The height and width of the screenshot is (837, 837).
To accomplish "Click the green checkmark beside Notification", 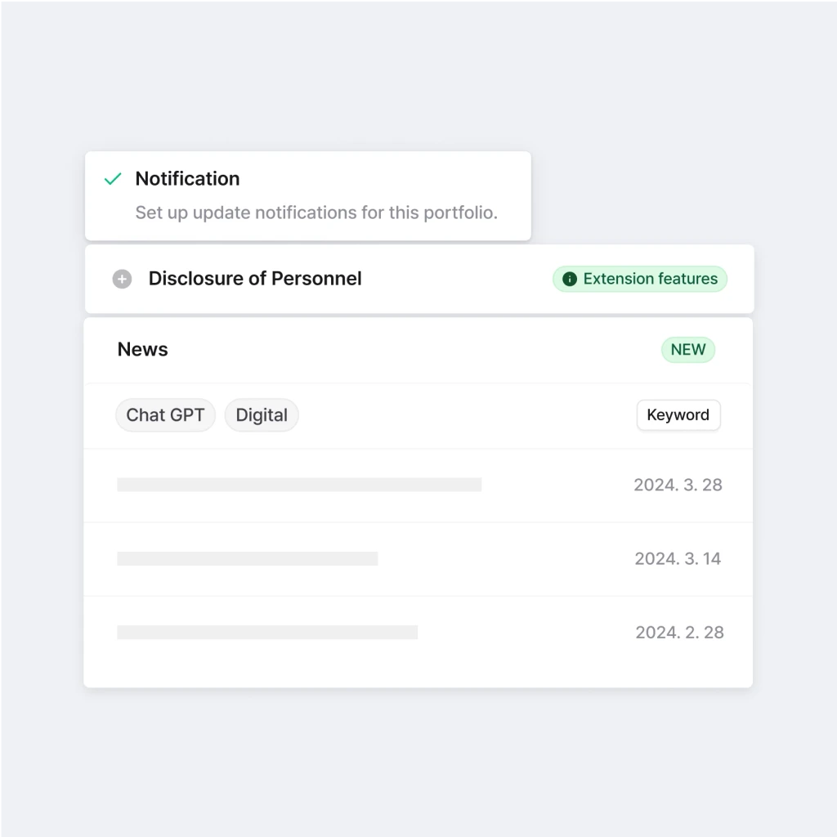I will [113, 179].
